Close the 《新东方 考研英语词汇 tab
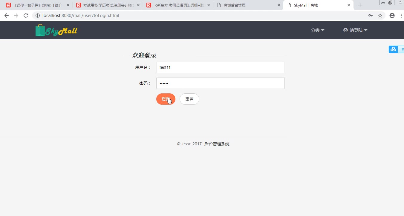Image resolution: width=404 pixels, height=216 pixels. click(209, 5)
